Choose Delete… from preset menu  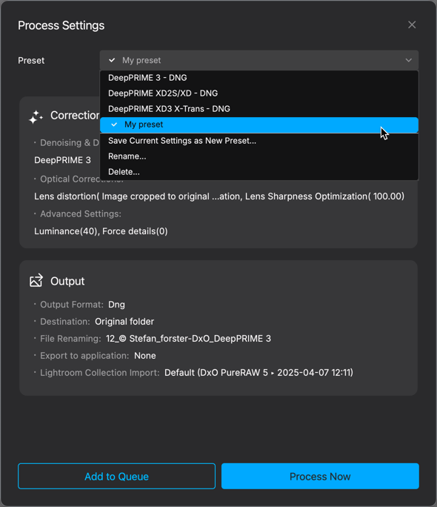(259, 172)
